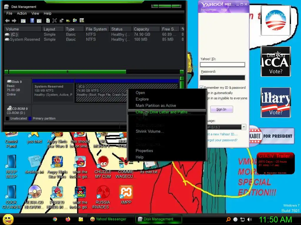Select the desktop.ini file icon
The width and height of the screenshot is (301, 225).
[34, 165]
